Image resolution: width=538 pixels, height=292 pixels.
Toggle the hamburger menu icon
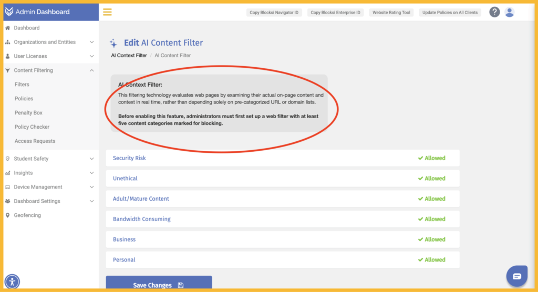click(x=107, y=12)
